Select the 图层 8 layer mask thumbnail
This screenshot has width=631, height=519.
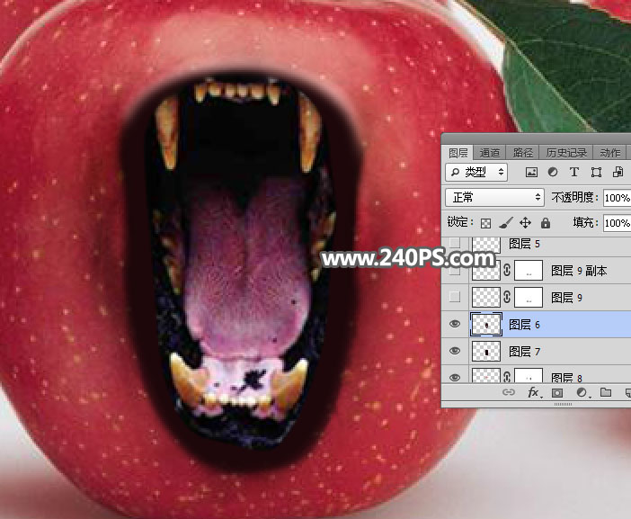click(x=528, y=375)
